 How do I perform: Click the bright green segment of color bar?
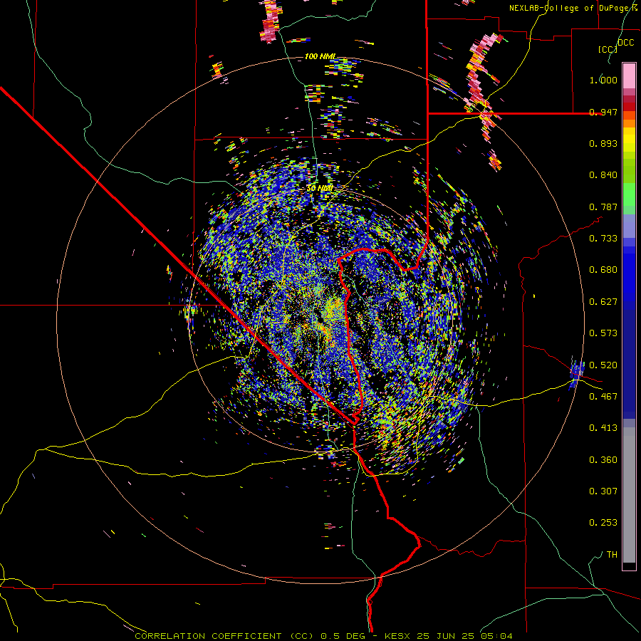click(x=629, y=194)
